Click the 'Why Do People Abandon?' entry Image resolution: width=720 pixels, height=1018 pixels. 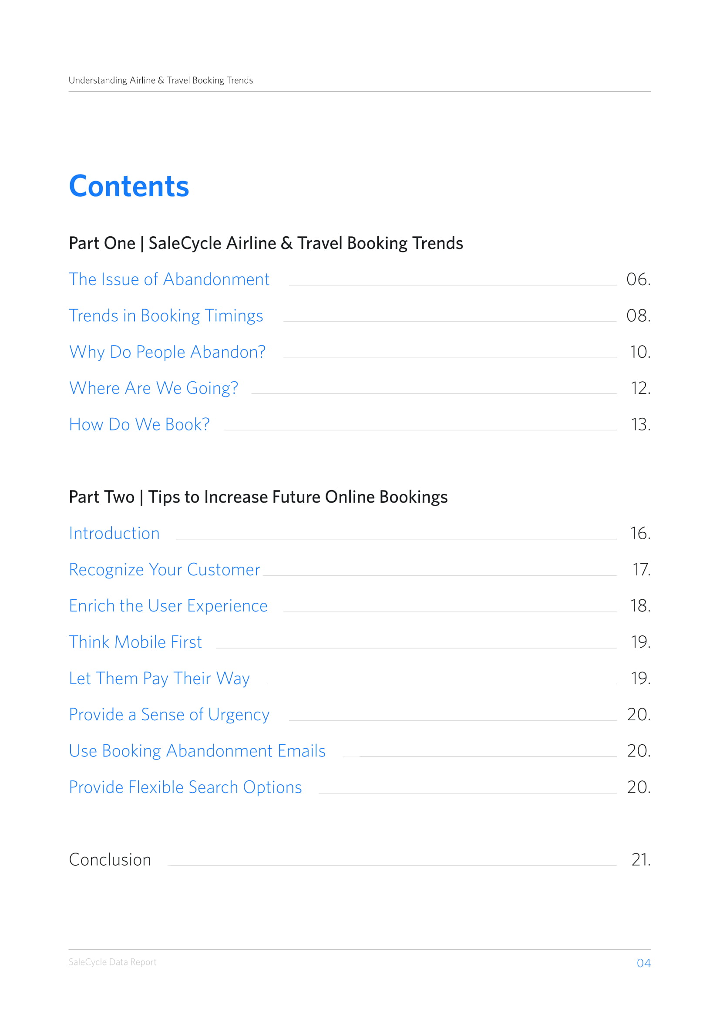point(167,352)
